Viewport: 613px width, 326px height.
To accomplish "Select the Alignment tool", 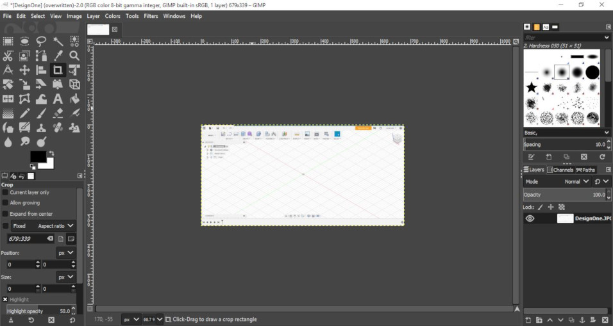I will coord(41,70).
